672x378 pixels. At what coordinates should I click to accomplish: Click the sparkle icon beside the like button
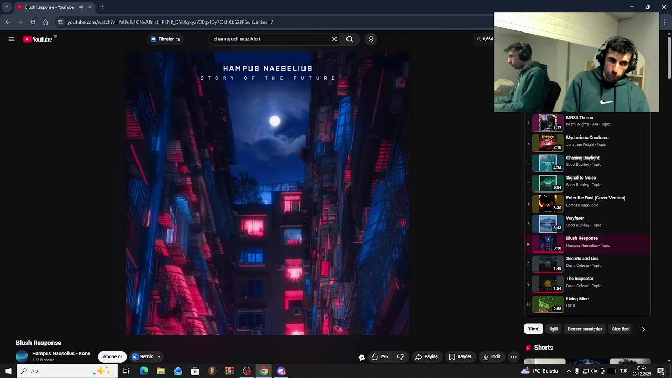pyautogui.click(x=362, y=357)
